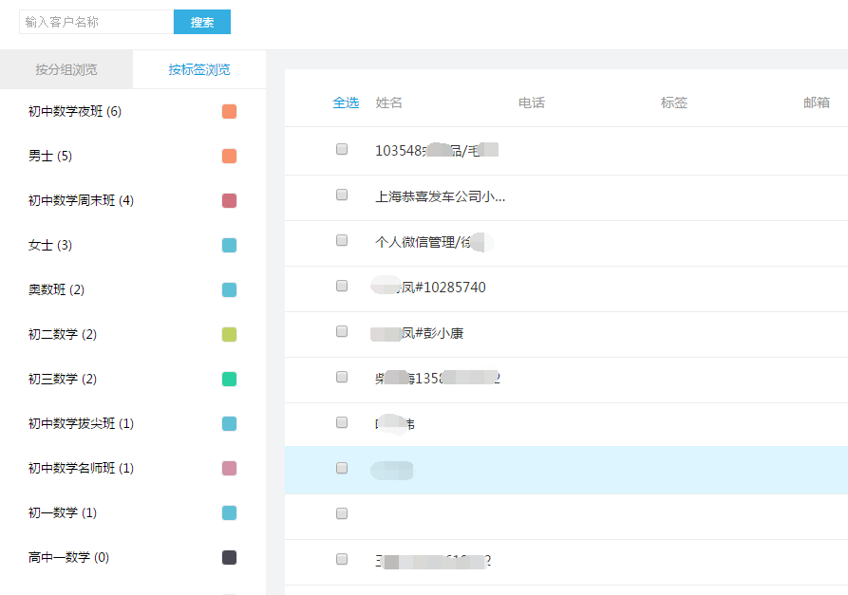The width and height of the screenshot is (848, 595).
Task: Open the 女士 (3) tag in sidebar
Action: 50,246
